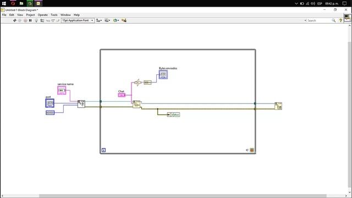Open the Operate menu
This screenshot has height=198, width=352.
coord(43,15)
